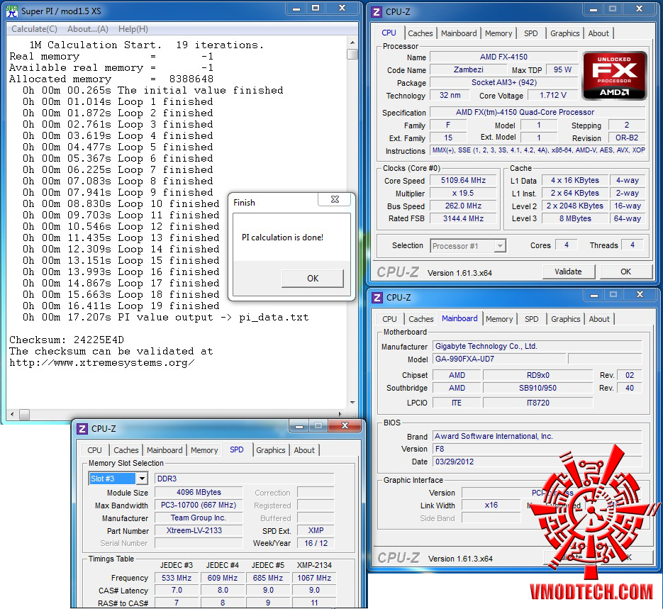
Task: Click the CPU-Z Z icon in SPD window
Action: [82, 429]
